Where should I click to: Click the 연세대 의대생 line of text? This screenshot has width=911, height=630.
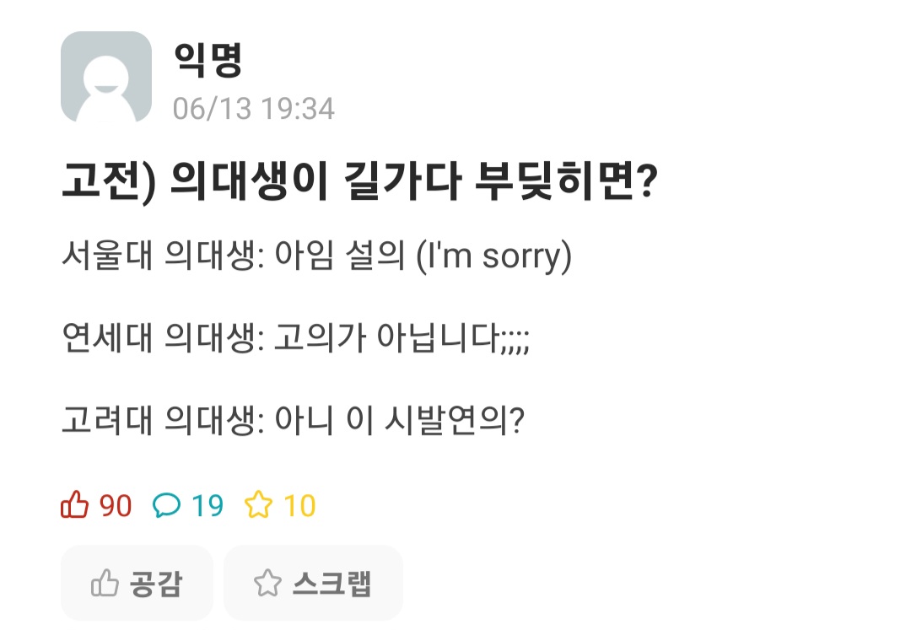pyautogui.click(x=296, y=337)
